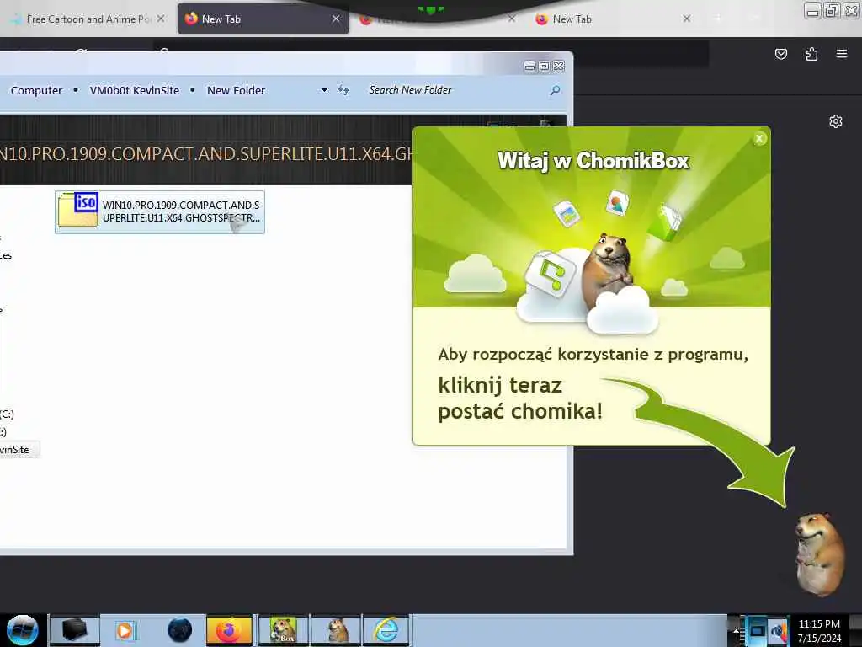
Task: Open new tab personalize gear icon
Action: [836, 121]
